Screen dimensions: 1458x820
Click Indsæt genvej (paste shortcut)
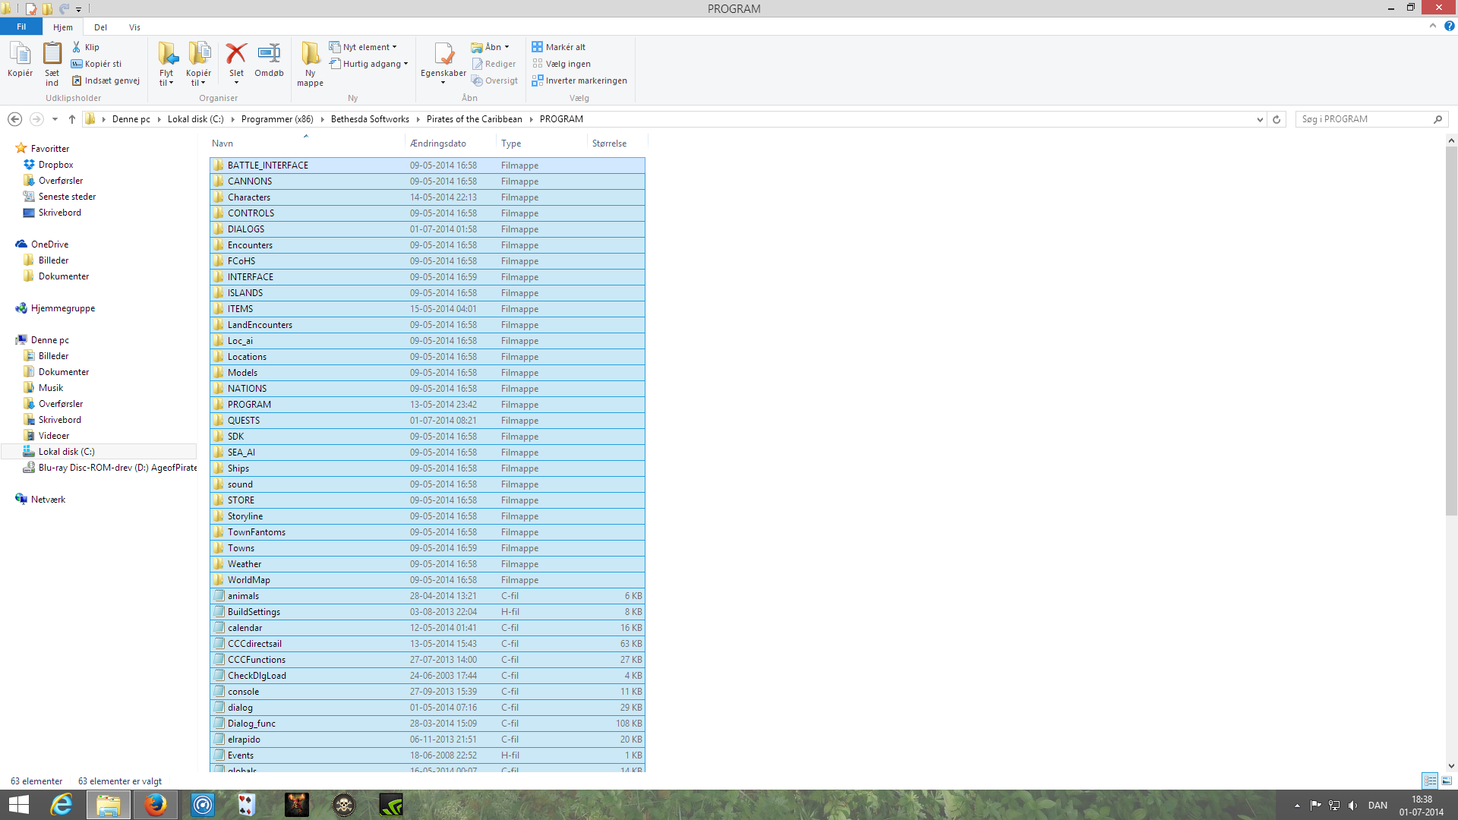106,80
